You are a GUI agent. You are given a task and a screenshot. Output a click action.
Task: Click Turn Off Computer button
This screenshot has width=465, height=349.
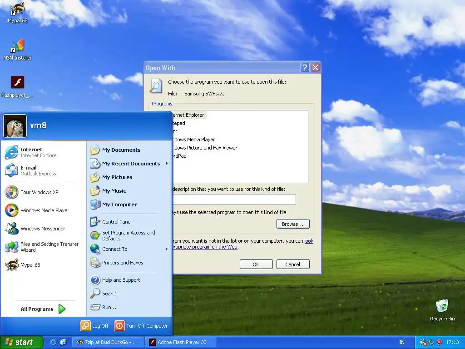tap(141, 326)
